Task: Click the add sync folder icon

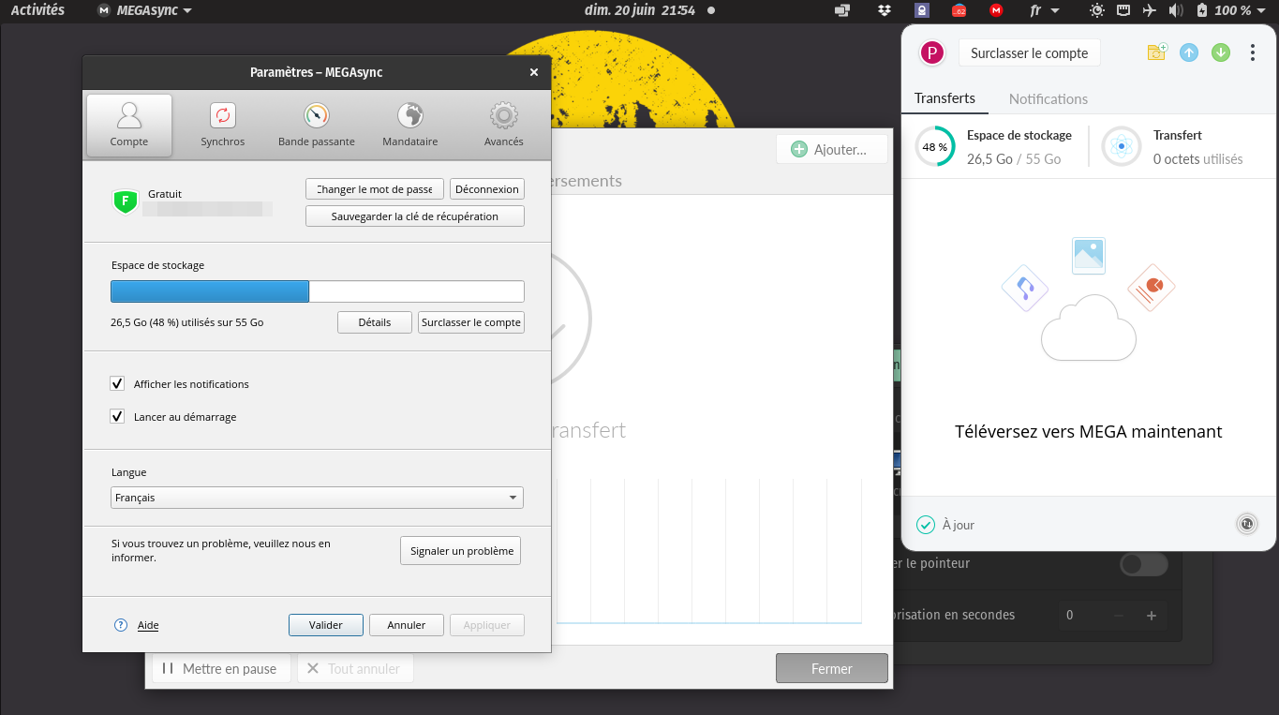Action: 1157,52
